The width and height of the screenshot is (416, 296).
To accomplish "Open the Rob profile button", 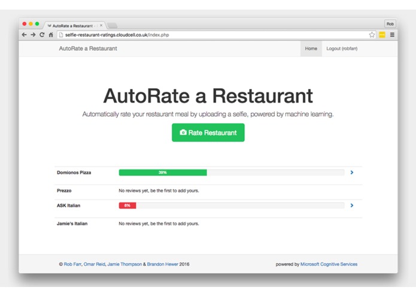I will click(390, 24).
